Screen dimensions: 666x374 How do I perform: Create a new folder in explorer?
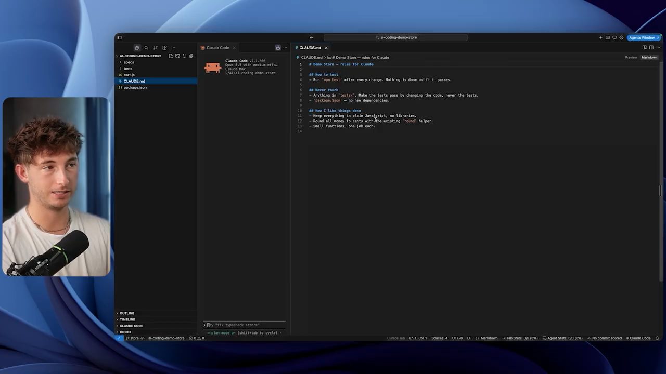pos(177,56)
